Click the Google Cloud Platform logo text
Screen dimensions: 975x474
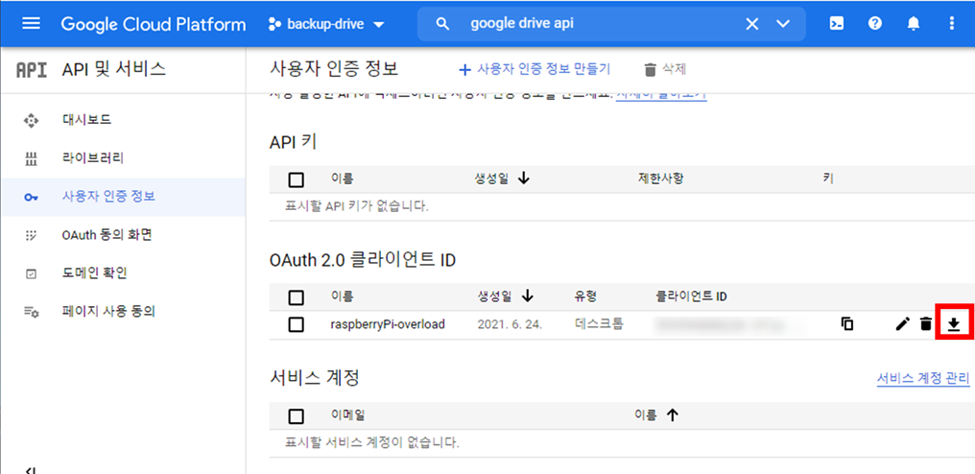153,24
